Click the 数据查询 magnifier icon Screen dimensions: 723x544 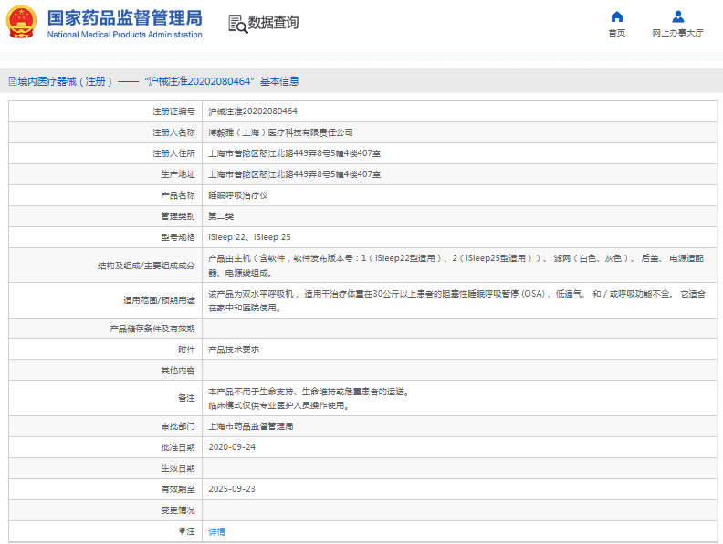(x=236, y=24)
